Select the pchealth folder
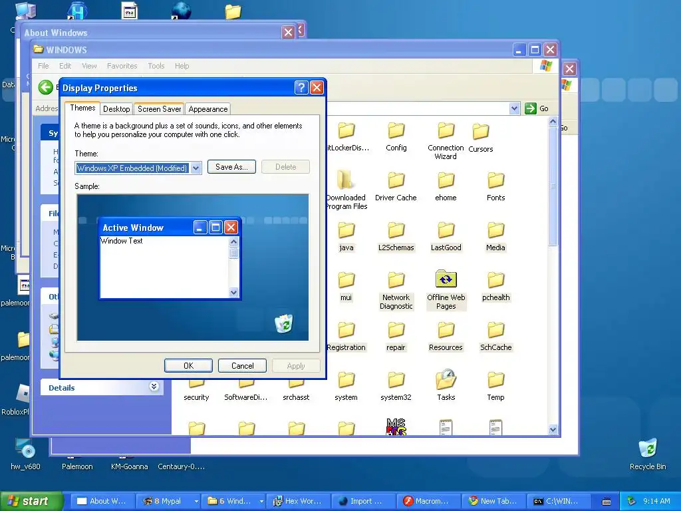The height and width of the screenshot is (511, 681). click(x=495, y=287)
